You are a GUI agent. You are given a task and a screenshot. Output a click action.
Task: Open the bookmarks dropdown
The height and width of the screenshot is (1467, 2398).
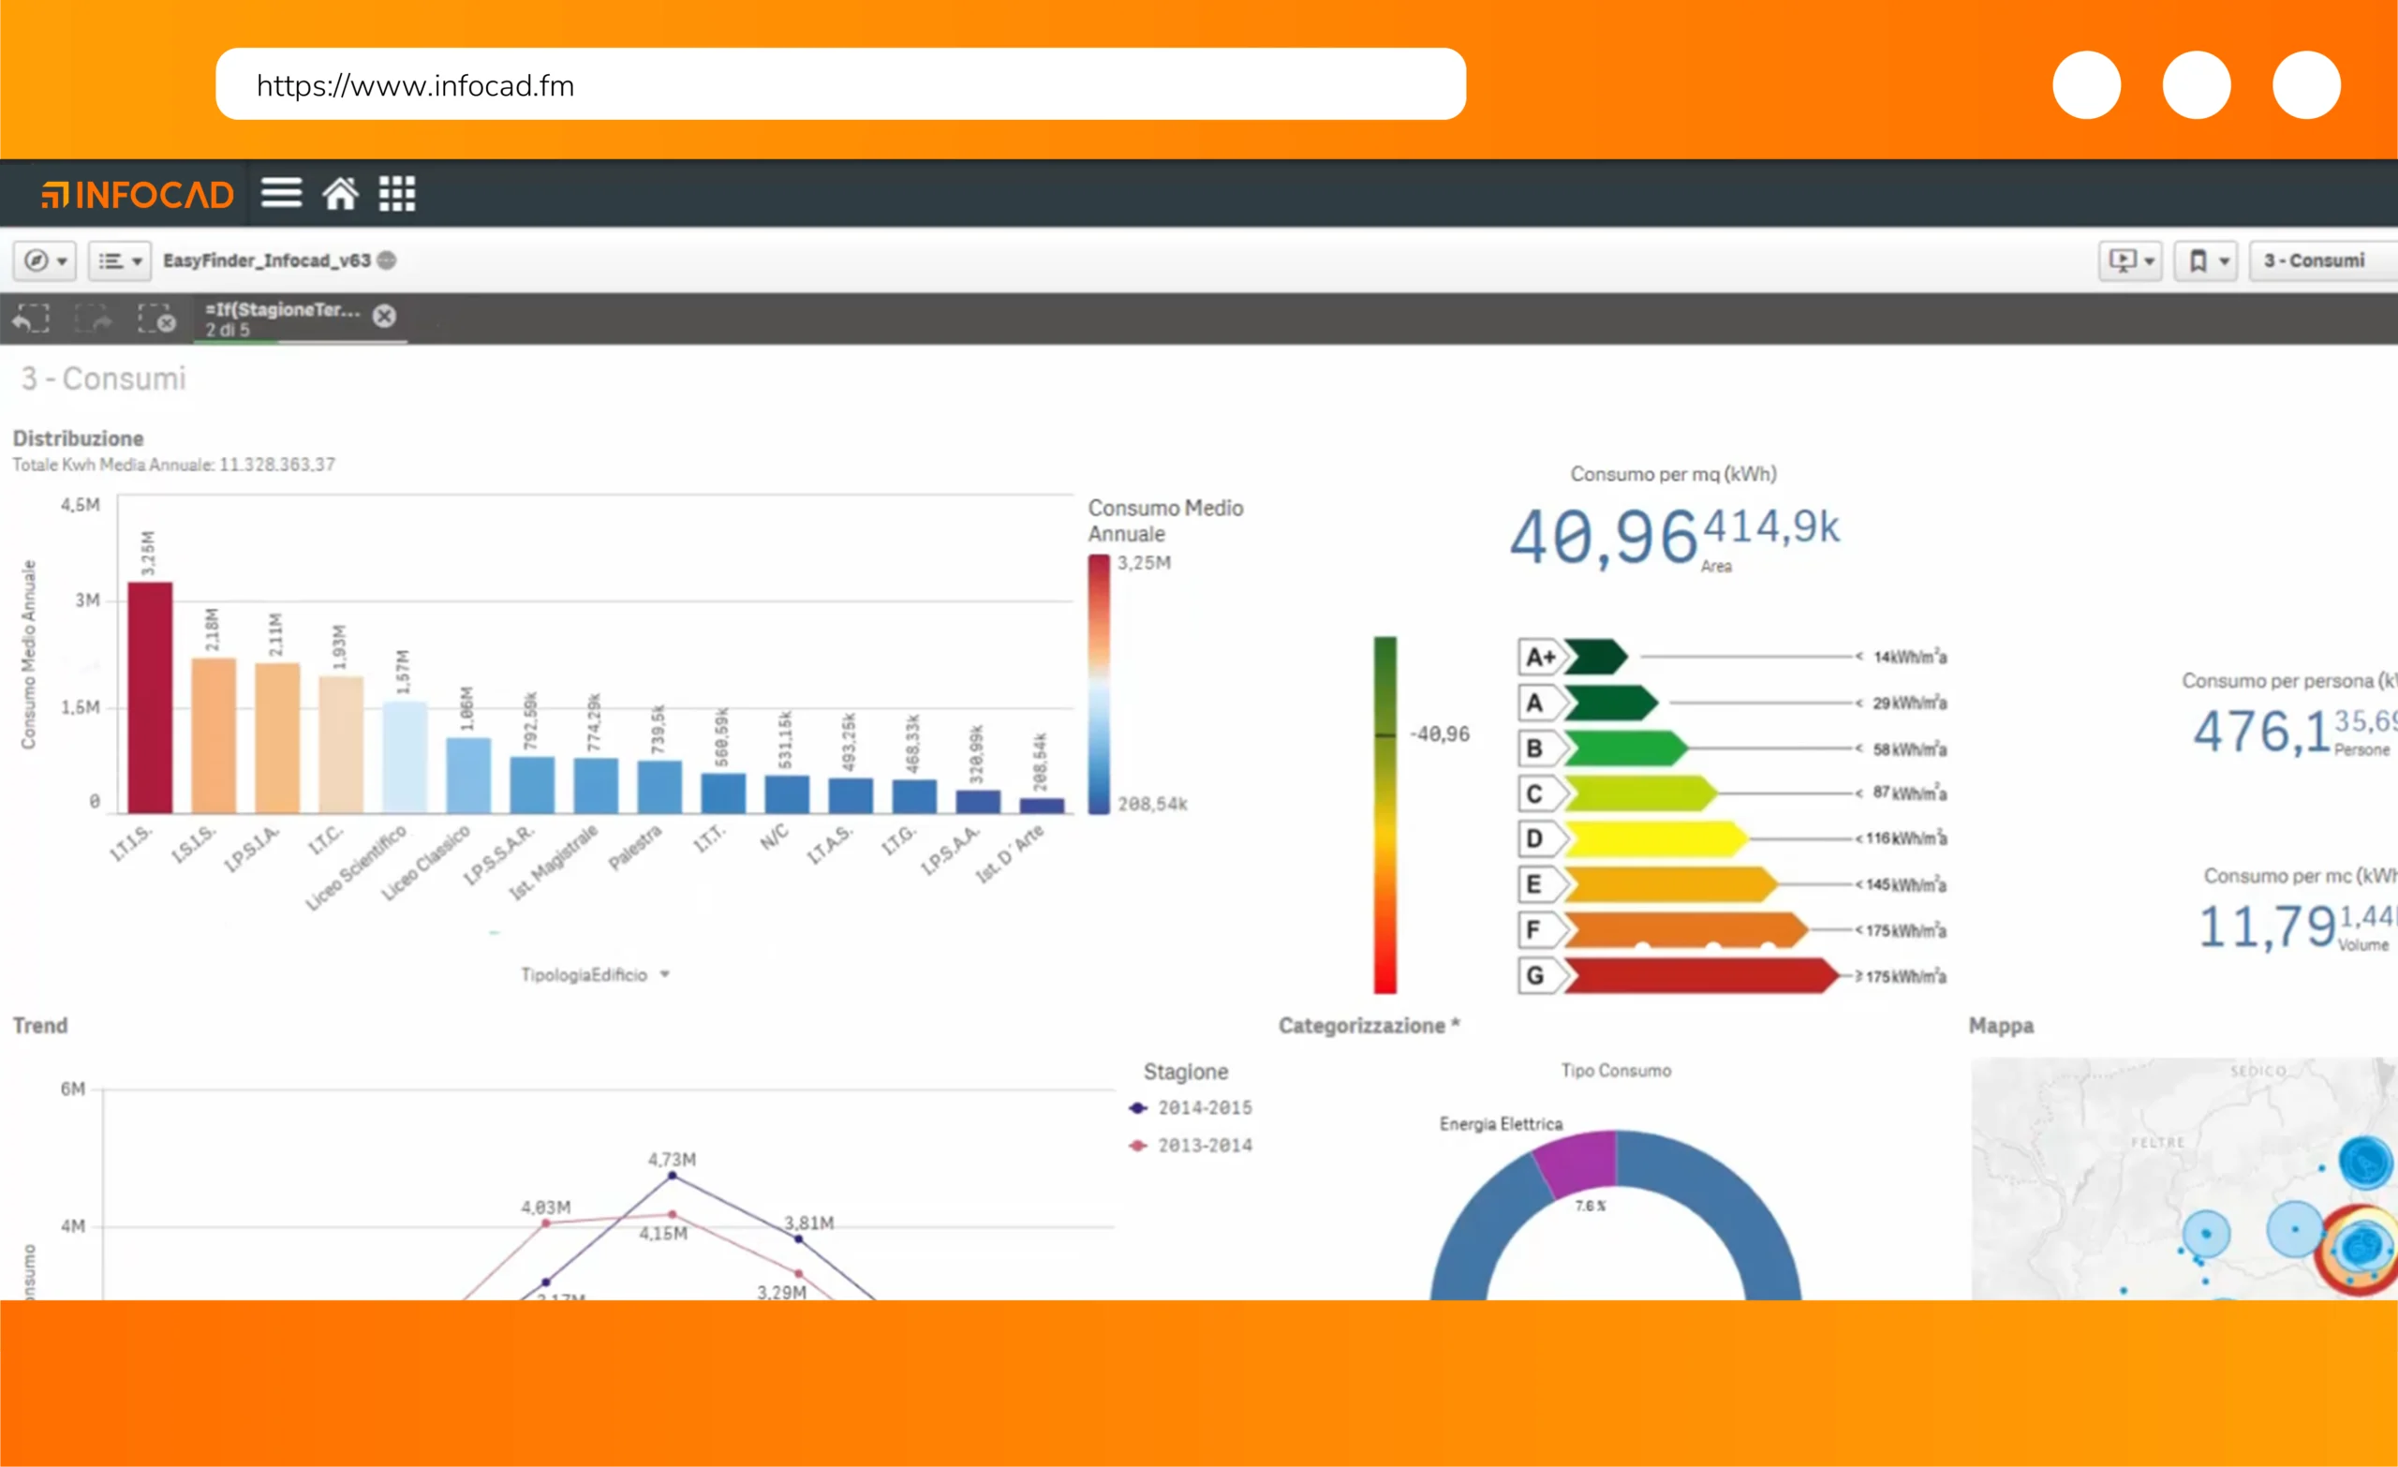point(2207,260)
